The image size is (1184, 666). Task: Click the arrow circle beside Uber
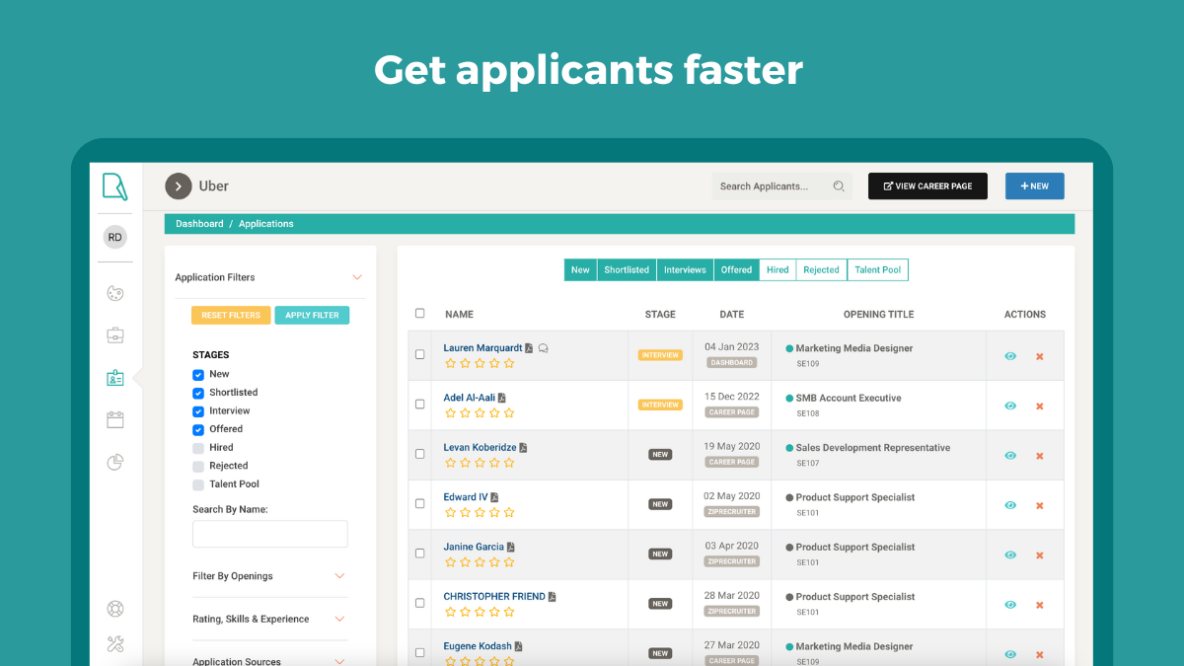pos(179,185)
